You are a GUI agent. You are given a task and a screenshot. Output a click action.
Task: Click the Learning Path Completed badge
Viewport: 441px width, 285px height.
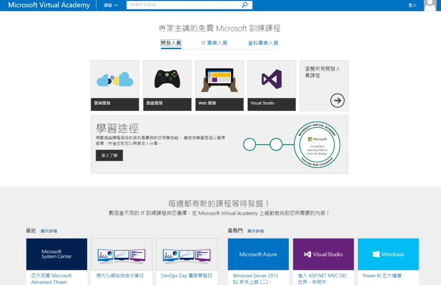317,145
